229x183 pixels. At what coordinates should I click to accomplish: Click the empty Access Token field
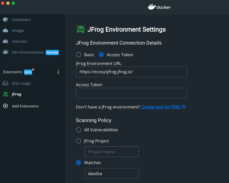coord(131,93)
